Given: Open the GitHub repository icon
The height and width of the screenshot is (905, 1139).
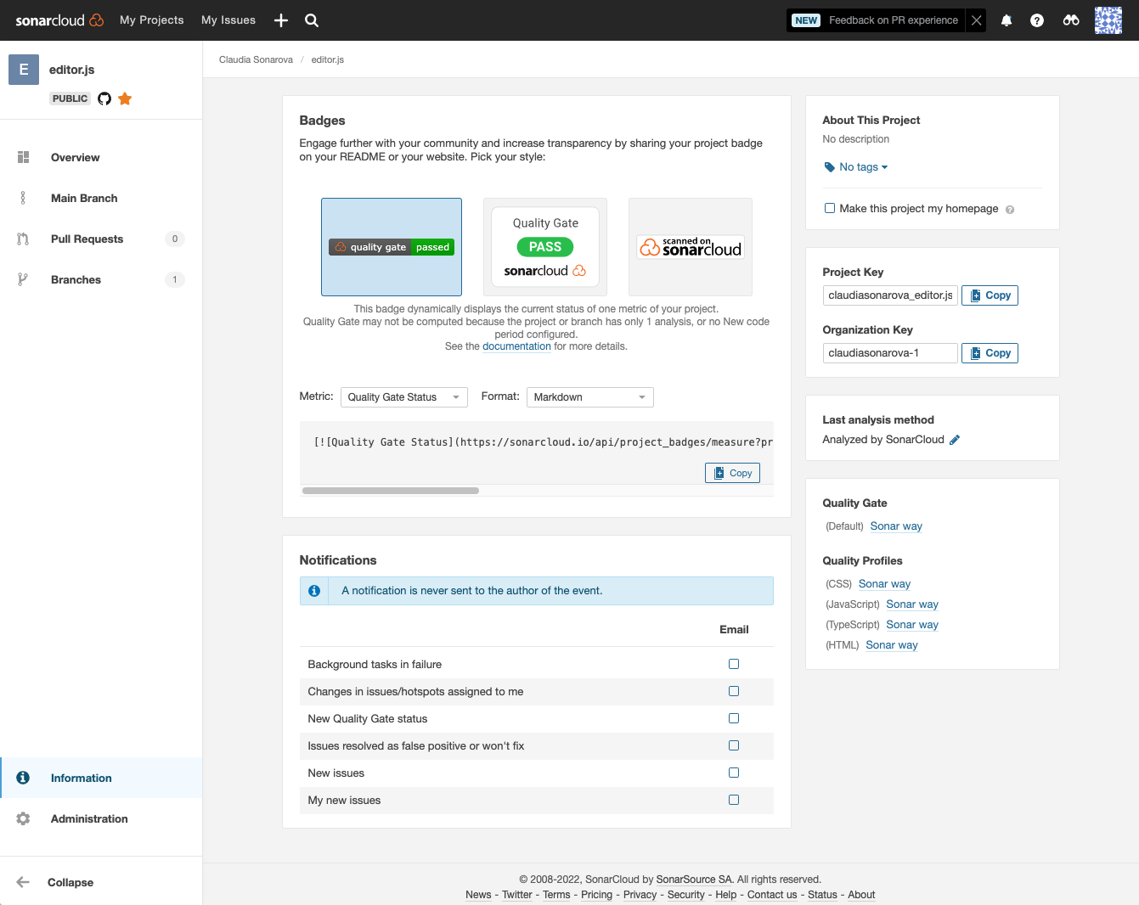Looking at the screenshot, I should point(104,98).
